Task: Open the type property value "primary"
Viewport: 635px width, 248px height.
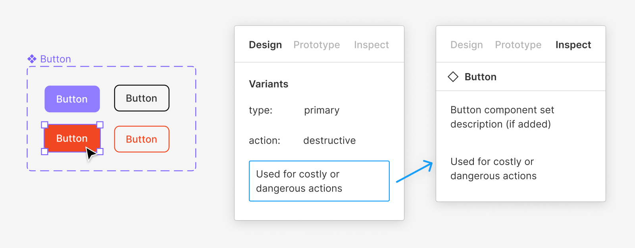Action: 321,110
